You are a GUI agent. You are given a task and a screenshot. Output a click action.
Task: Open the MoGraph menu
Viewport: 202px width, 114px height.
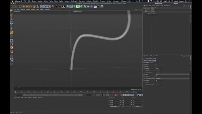tap(74, 1)
